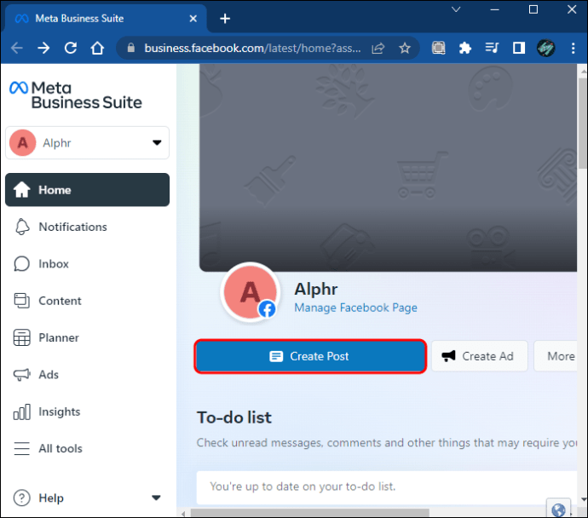Viewport: 588px width, 518px height.
Task: Select the Planner calendar icon
Action: [x=22, y=337]
